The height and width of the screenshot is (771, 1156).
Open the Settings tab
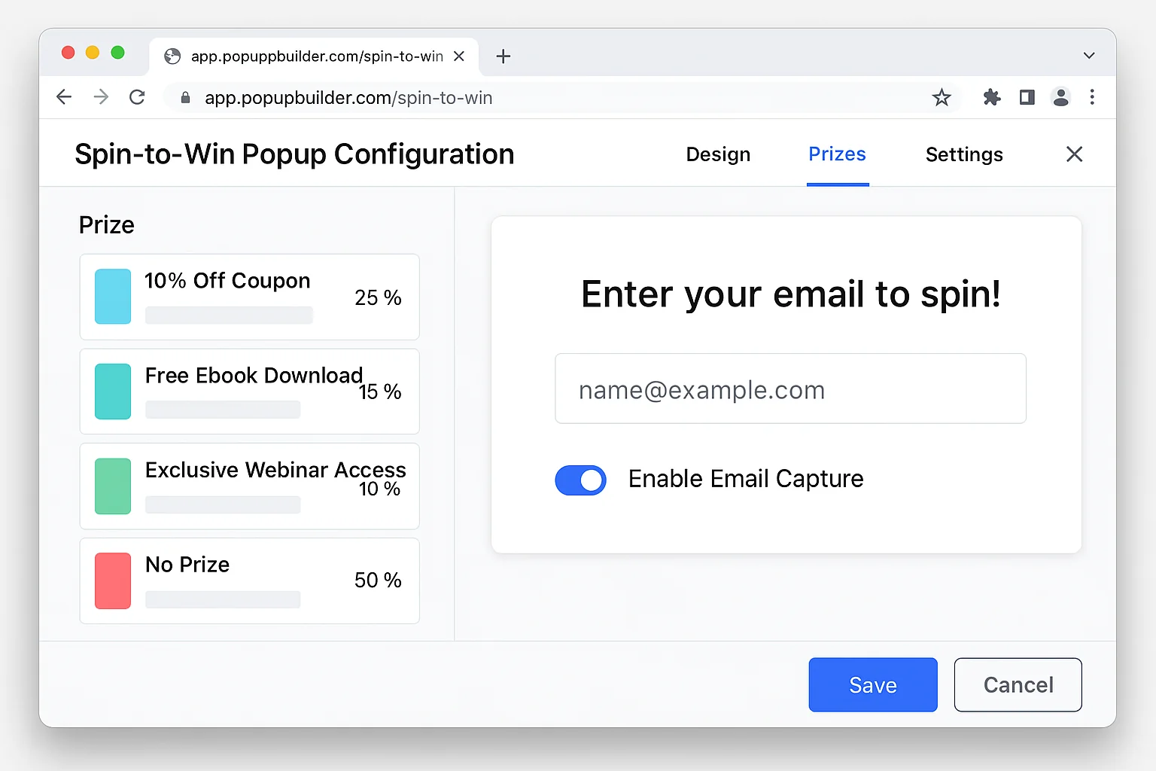coord(964,154)
